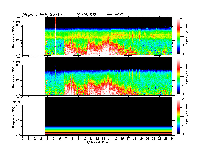
Task: Click the "station=LCL" label
Action: 116,15
